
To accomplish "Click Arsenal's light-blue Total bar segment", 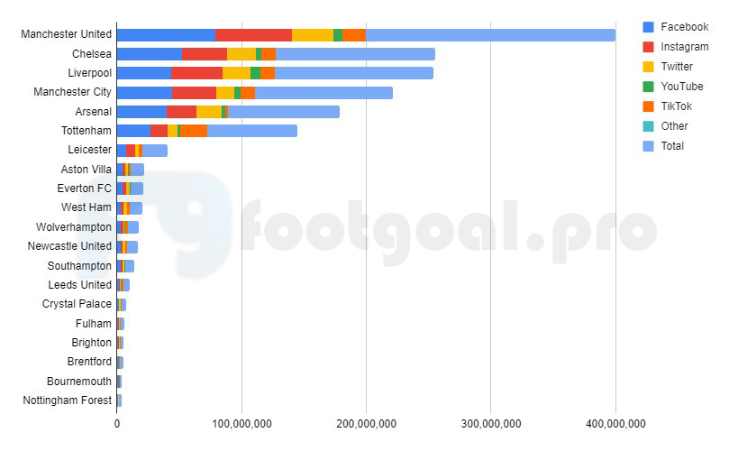I will click(284, 112).
